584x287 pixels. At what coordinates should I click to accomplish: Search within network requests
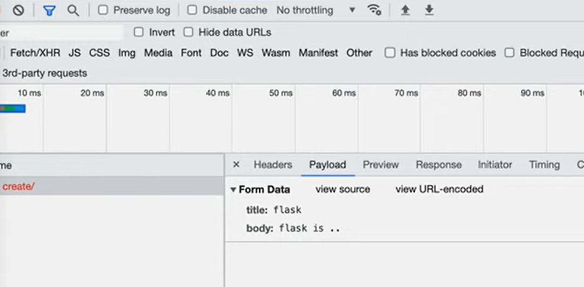pyautogui.click(x=73, y=10)
